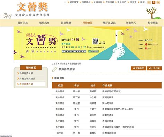Click the work title 尋找相同的72顆蕊
This screenshot has height=137, width=164.
click(111, 91)
